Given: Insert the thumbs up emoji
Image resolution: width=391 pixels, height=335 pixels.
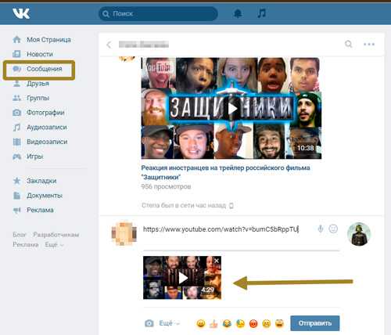Looking at the screenshot, I should click(x=213, y=324).
